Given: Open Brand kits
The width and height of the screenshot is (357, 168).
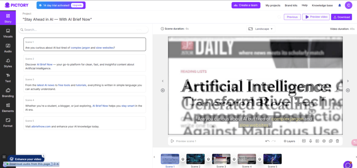Looking at the screenshot, I should pos(291,5).
